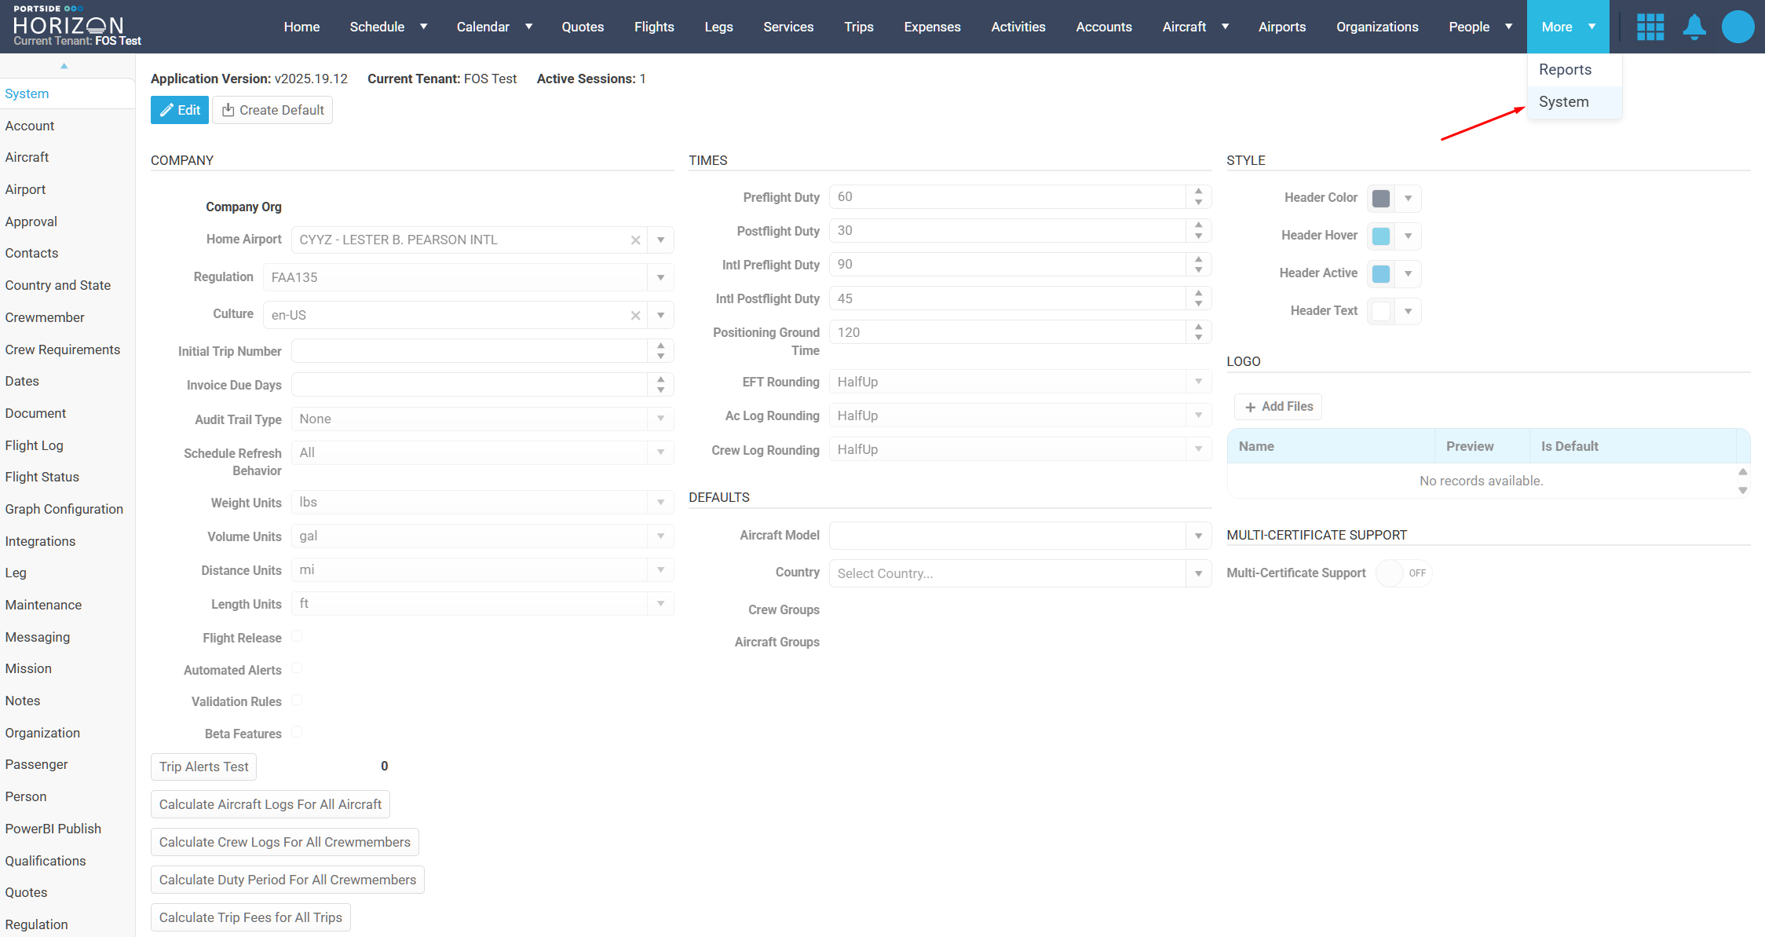Open the EFT Rounding dropdown
1765x937 pixels.
1198,382
